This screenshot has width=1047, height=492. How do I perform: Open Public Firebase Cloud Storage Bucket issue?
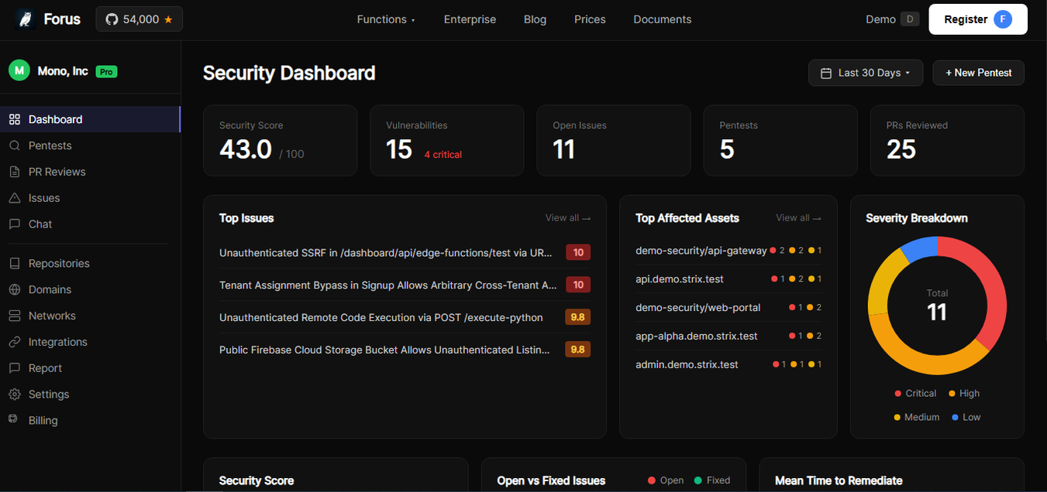point(405,350)
